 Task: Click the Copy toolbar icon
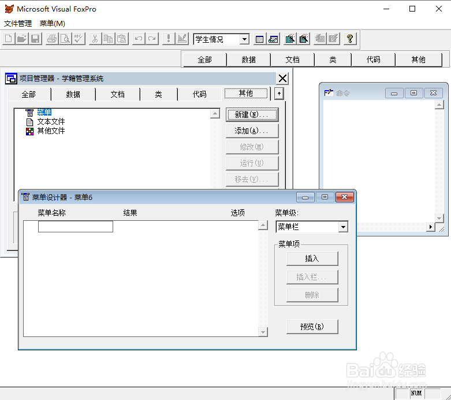tap(109, 39)
